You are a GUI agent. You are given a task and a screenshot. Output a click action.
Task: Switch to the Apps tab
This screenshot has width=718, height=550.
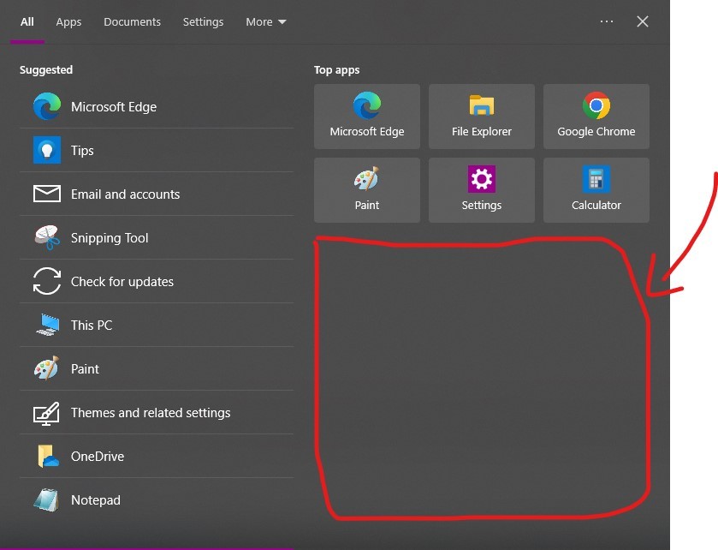tap(68, 22)
